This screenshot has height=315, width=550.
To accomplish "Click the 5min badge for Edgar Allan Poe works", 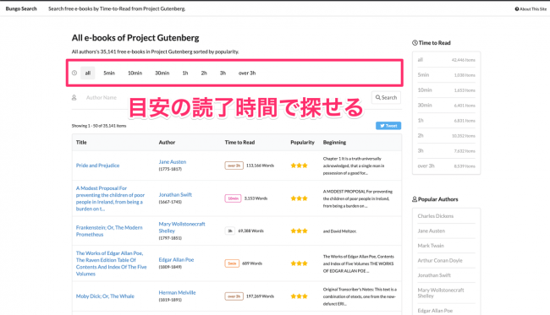I will pyautogui.click(x=232, y=263).
